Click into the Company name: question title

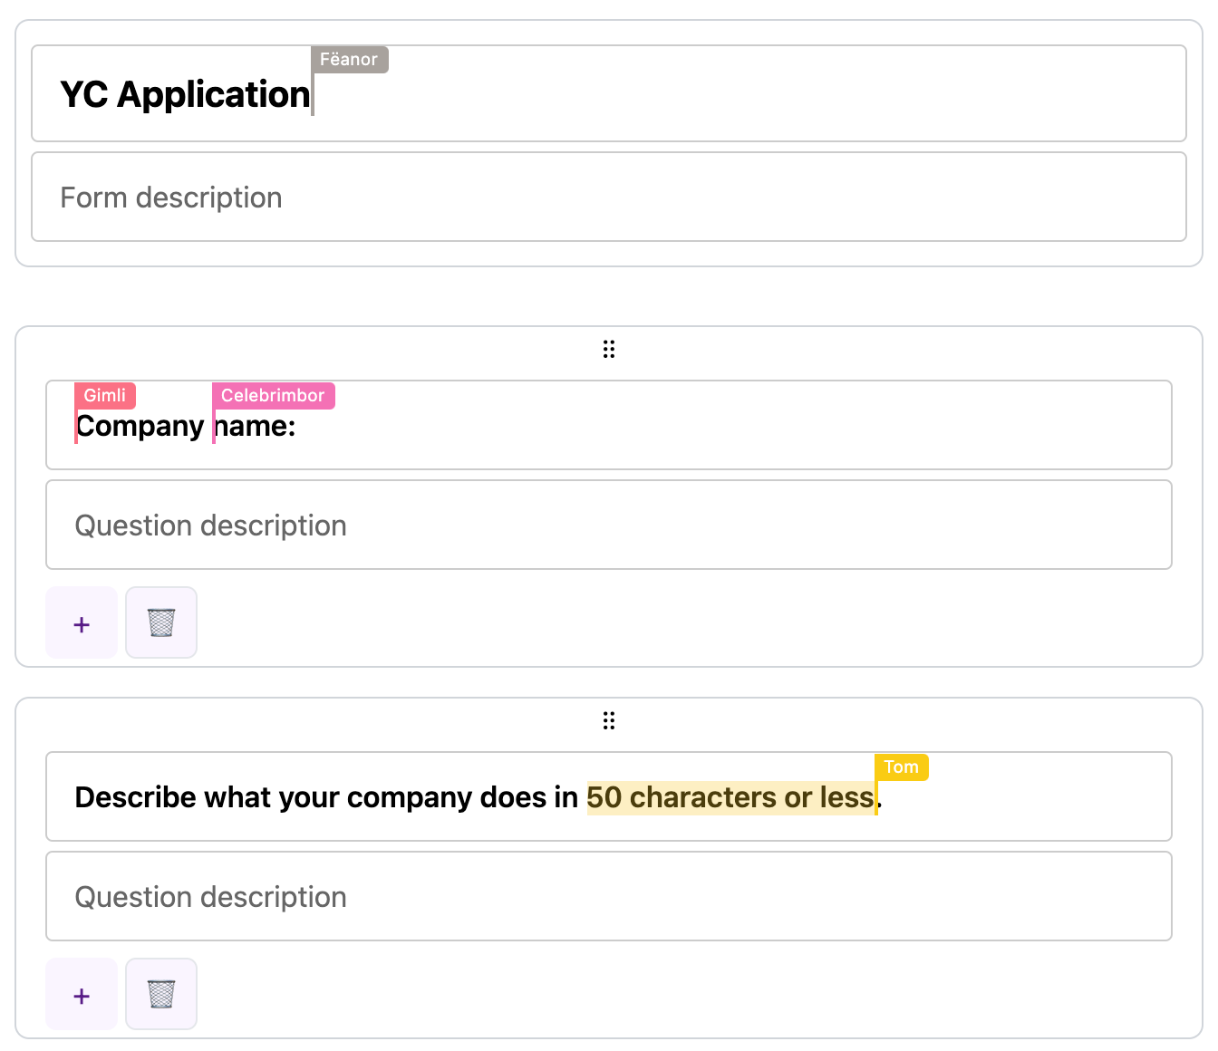[x=609, y=425]
